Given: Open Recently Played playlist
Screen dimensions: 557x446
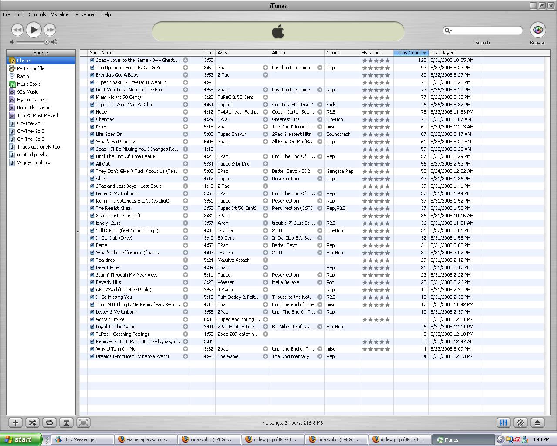Looking at the screenshot, I should pos(41,108).
